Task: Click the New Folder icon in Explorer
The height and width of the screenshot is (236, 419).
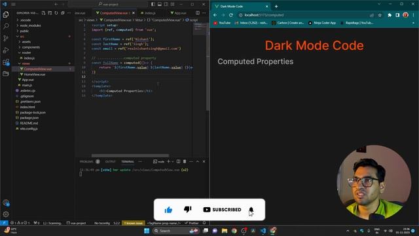Action: pyautogui.click(x=50, y=13)
